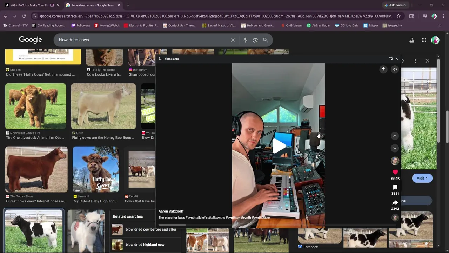Click Ask Gemini
Screen dimensions: 449x253
[x=395, y=5]
